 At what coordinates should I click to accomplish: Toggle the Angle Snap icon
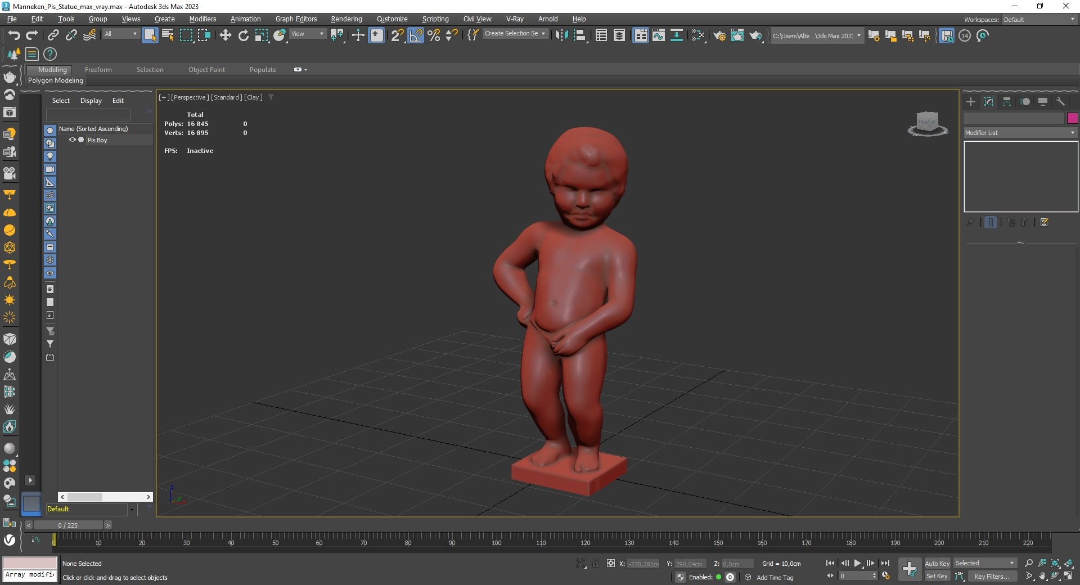[x=416, y=35]
